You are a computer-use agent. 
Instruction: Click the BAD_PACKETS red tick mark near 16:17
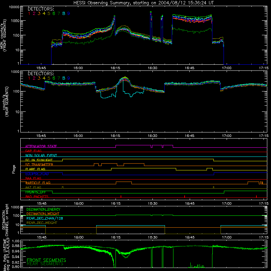click(121, 196)
